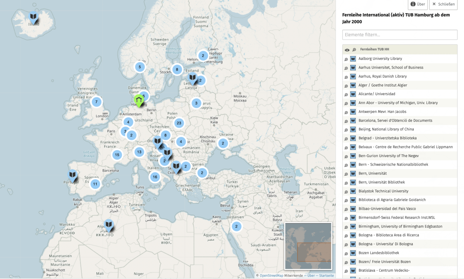Click the Über link in the map attribution
The image size is (464, 279).
[x=311, y=275]
